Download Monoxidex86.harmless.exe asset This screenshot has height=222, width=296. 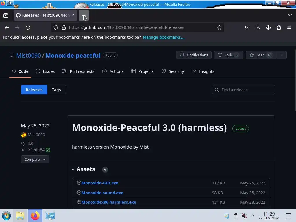point(109,202)
